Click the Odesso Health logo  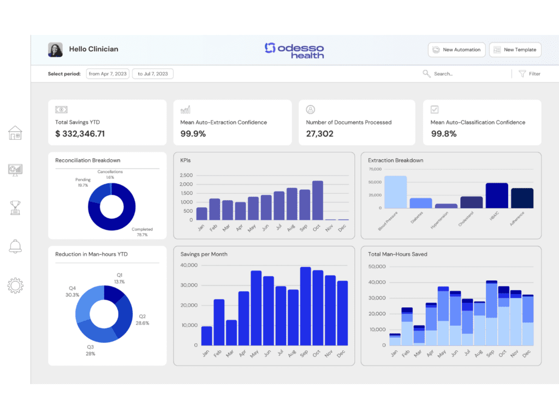[294, 50]
